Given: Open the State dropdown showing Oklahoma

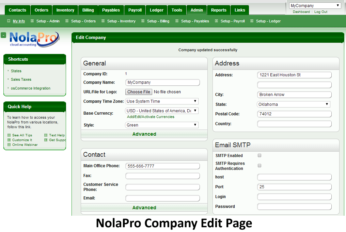Looking at the screenshot, I should [x=294, y=104].
